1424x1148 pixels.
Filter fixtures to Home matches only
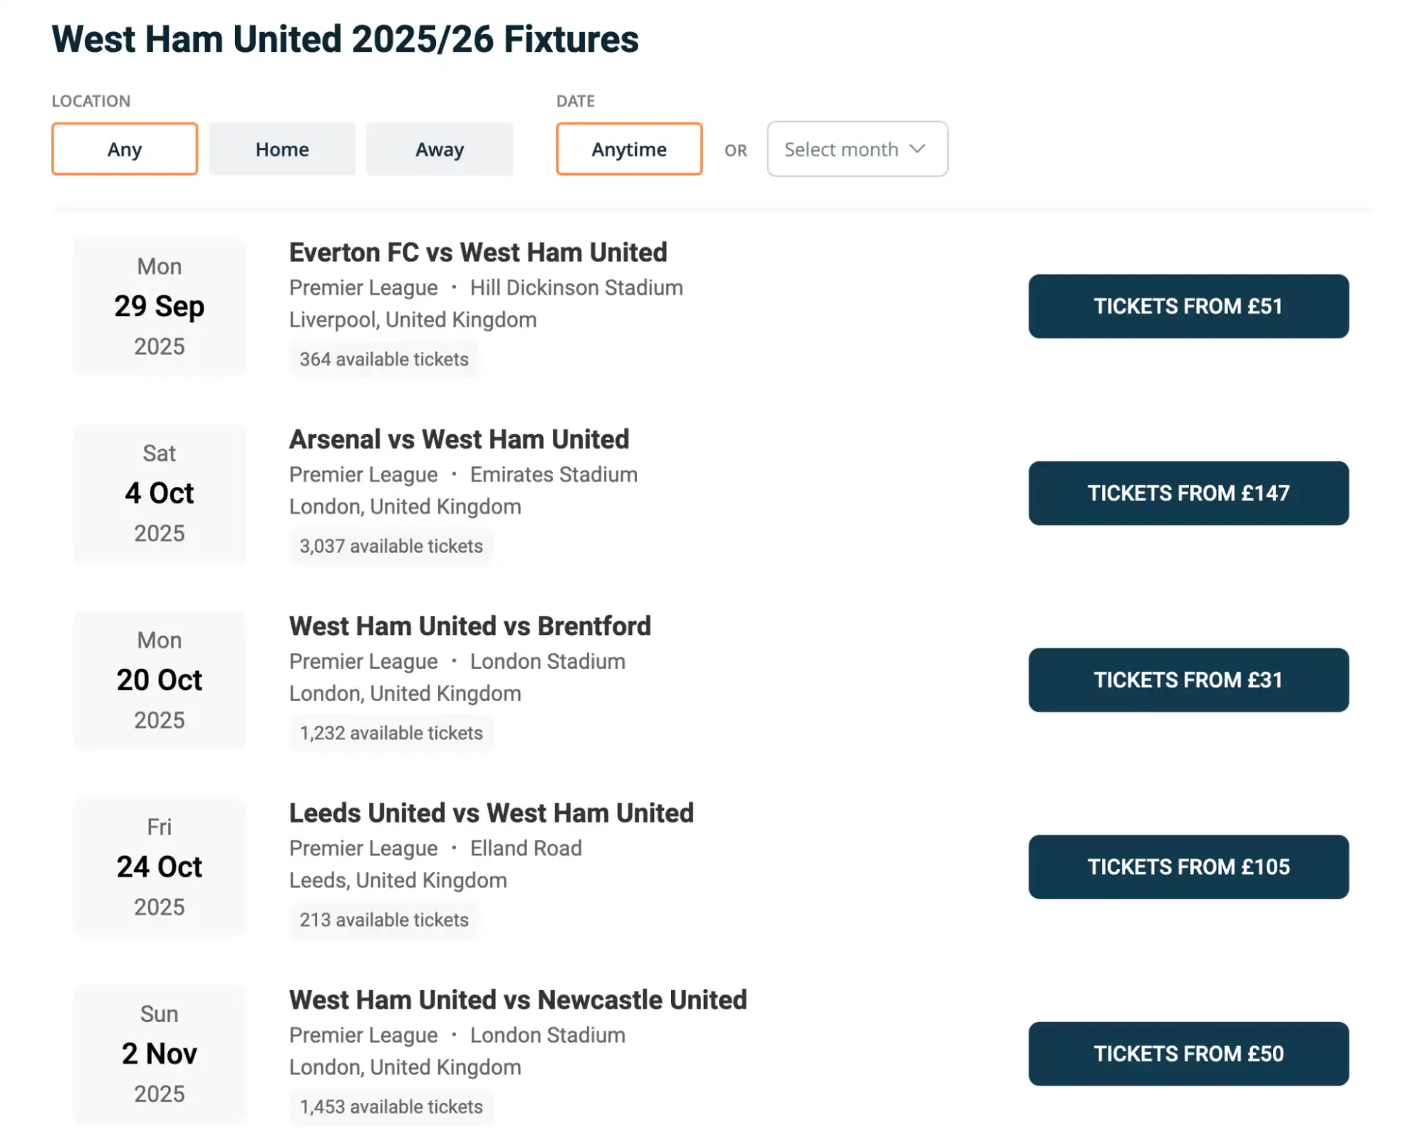click(281, 149)
